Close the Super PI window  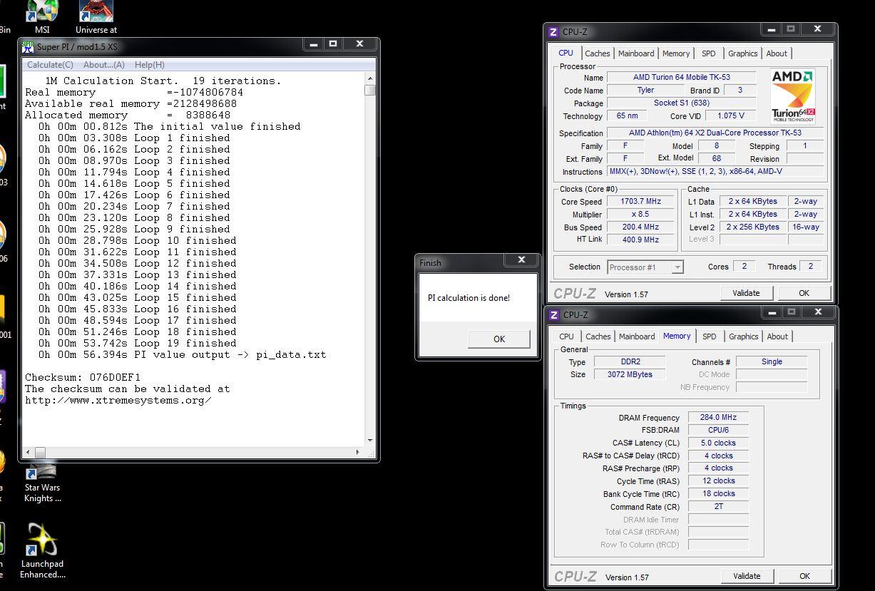click(359, 44)
